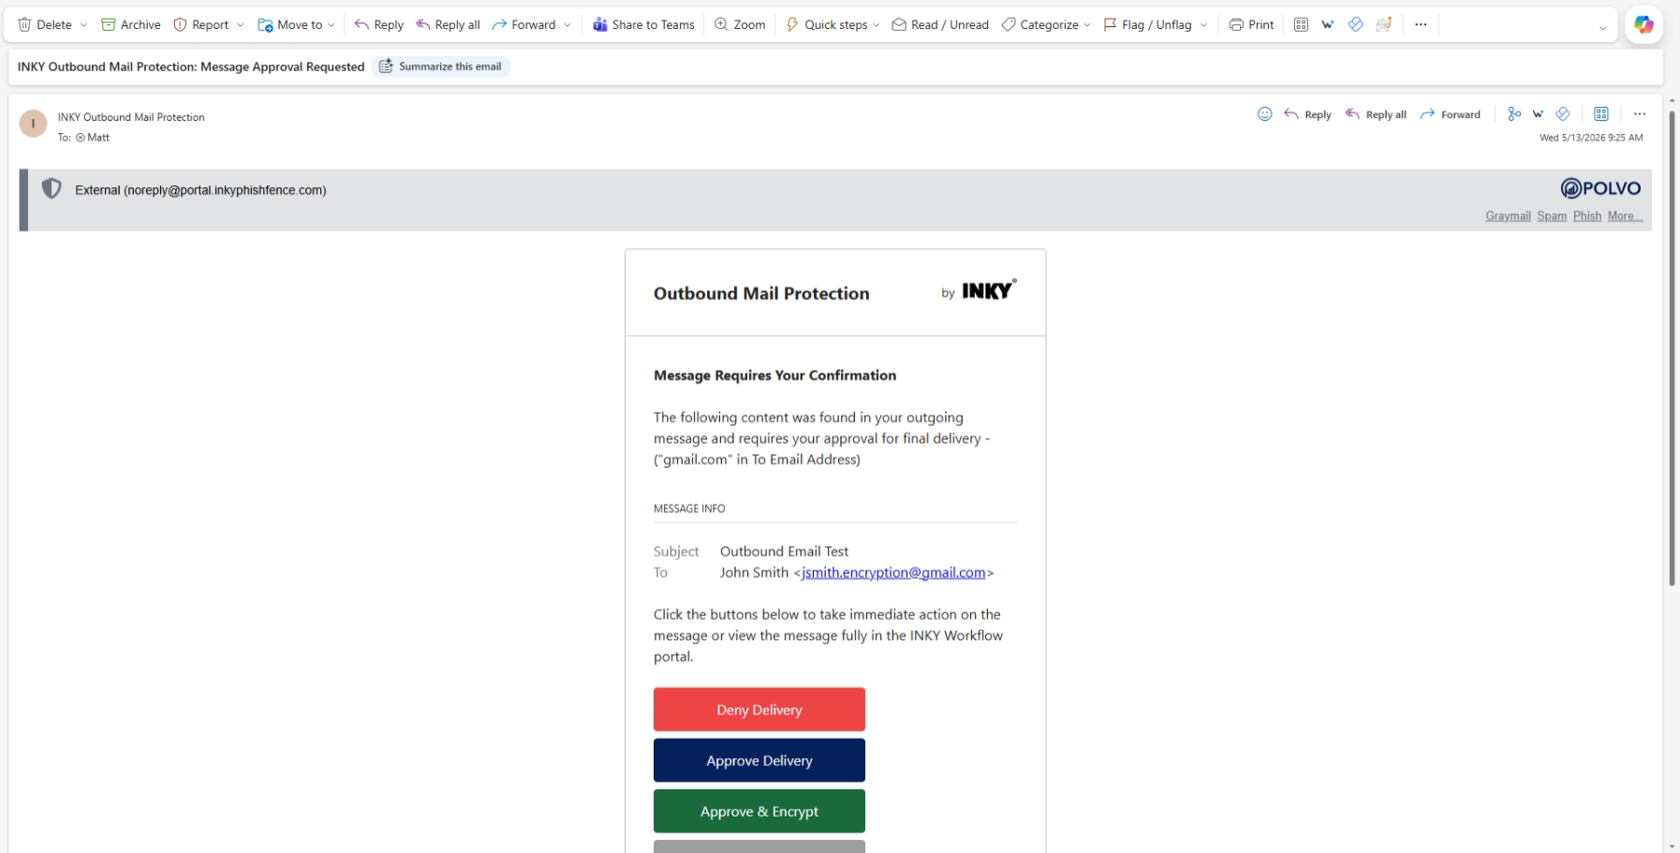1680x853 pixels.
Task: Click the MESSAGE INFO label
Action: [x=689, y=508]
